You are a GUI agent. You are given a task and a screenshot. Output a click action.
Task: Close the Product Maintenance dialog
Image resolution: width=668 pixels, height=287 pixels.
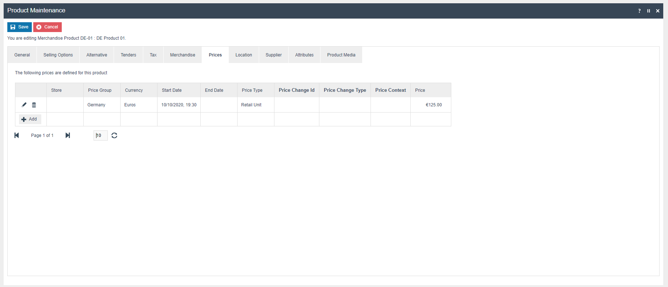(658, 11)
